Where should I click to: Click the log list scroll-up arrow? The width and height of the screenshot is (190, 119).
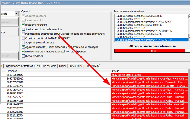(189, 16)
